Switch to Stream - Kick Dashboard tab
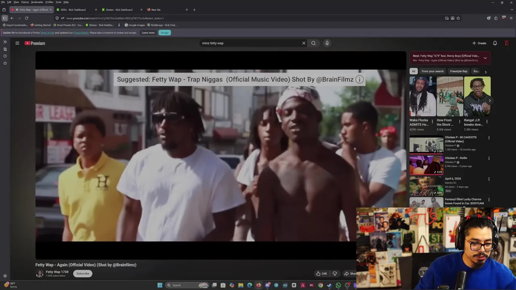The height and width of the screenshot is (290, 516). [x=122, y=10]
